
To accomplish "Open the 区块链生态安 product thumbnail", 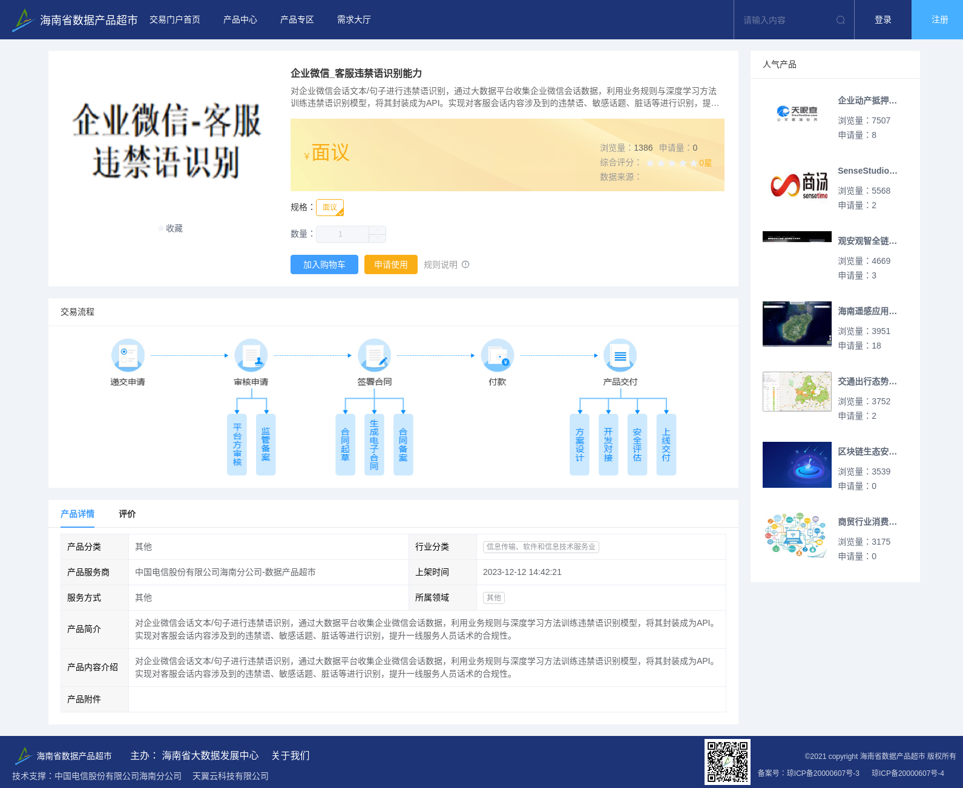I will coord(797,465).
